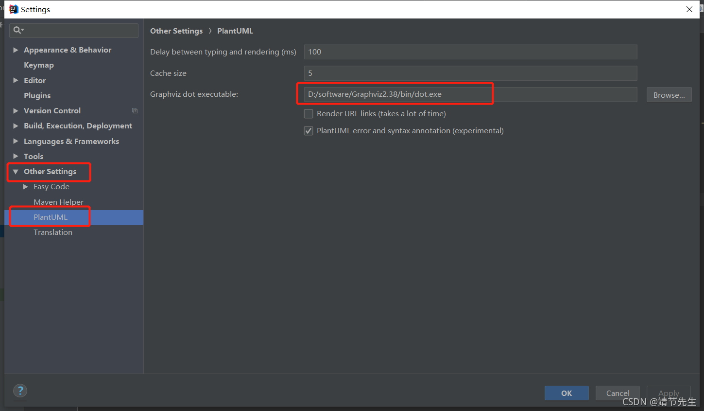Select the Other Settings label
Screen dimensions: 704x411
coord(50,172)
